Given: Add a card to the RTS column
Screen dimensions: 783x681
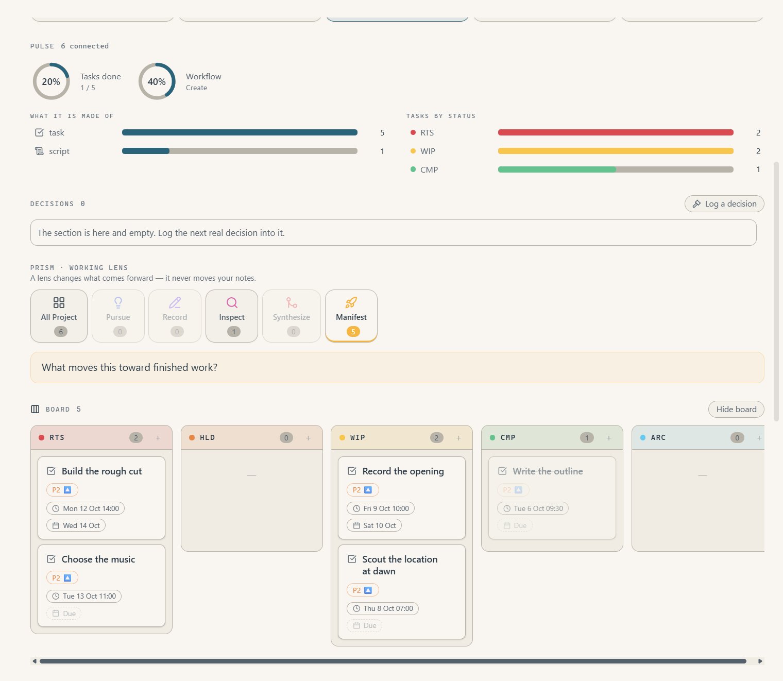Looking at the screenshot, I should point(158,438).
